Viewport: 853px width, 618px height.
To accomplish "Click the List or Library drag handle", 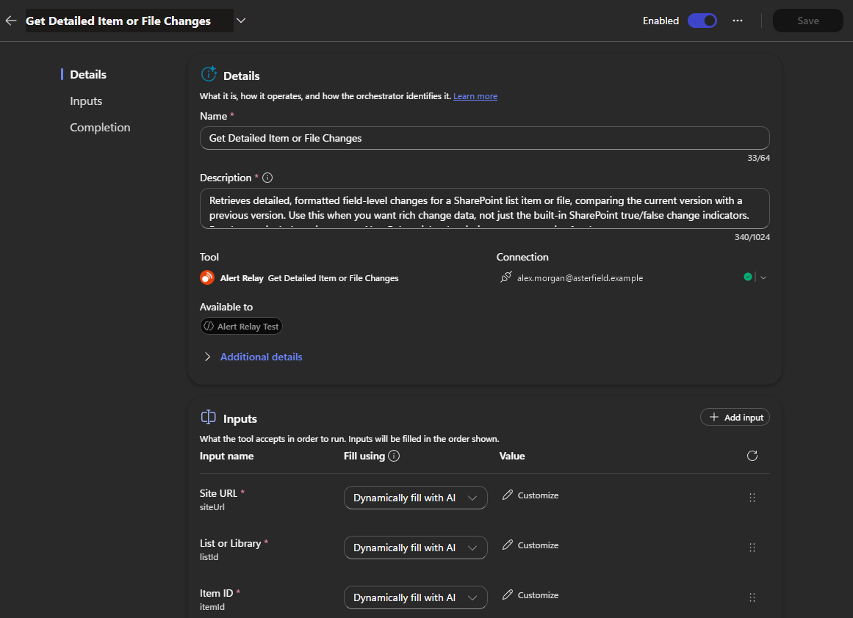I will (752, 548).
